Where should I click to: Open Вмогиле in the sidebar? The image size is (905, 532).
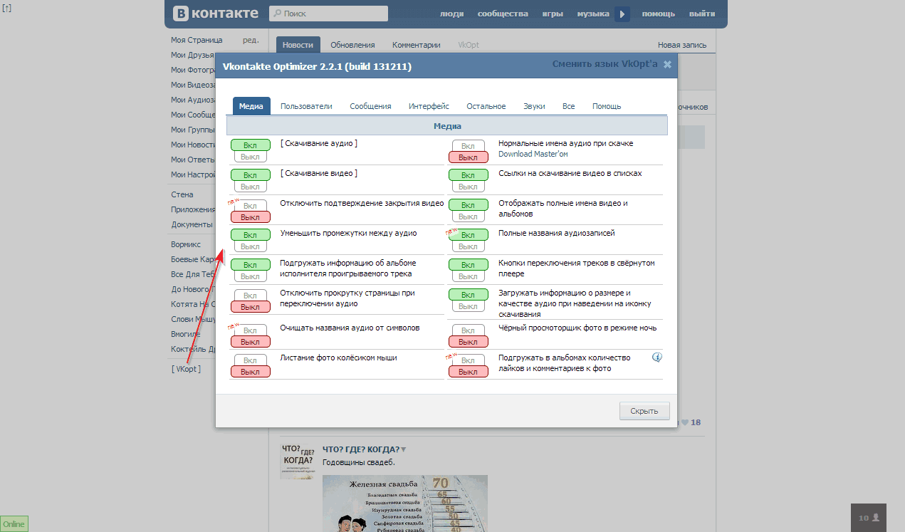[x=185, y=334]
